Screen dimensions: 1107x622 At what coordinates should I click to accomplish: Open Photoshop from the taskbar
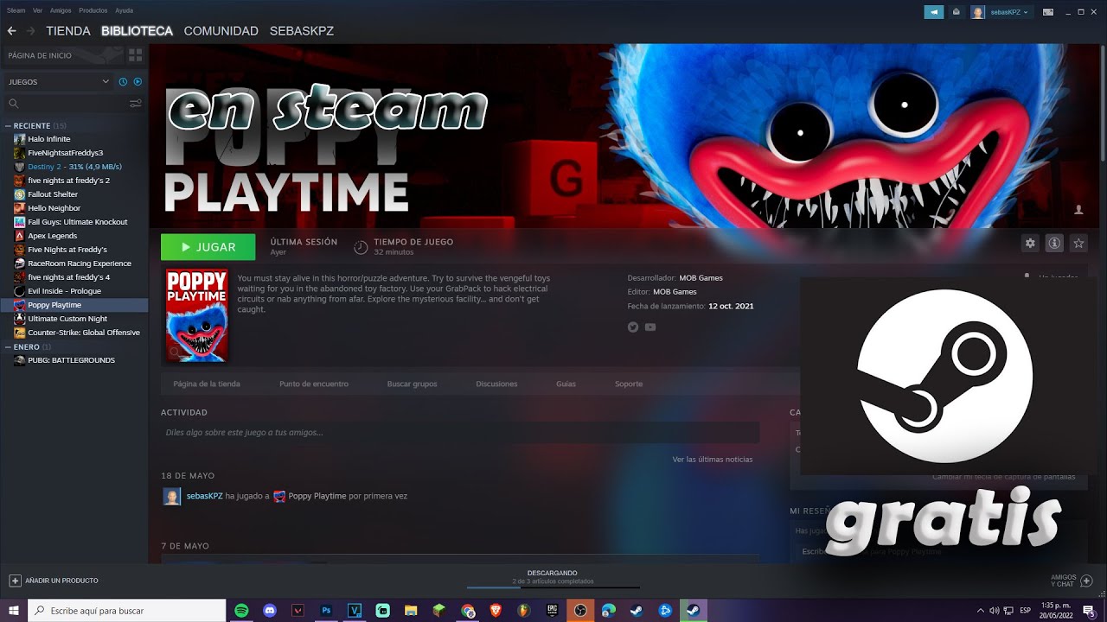326,611
